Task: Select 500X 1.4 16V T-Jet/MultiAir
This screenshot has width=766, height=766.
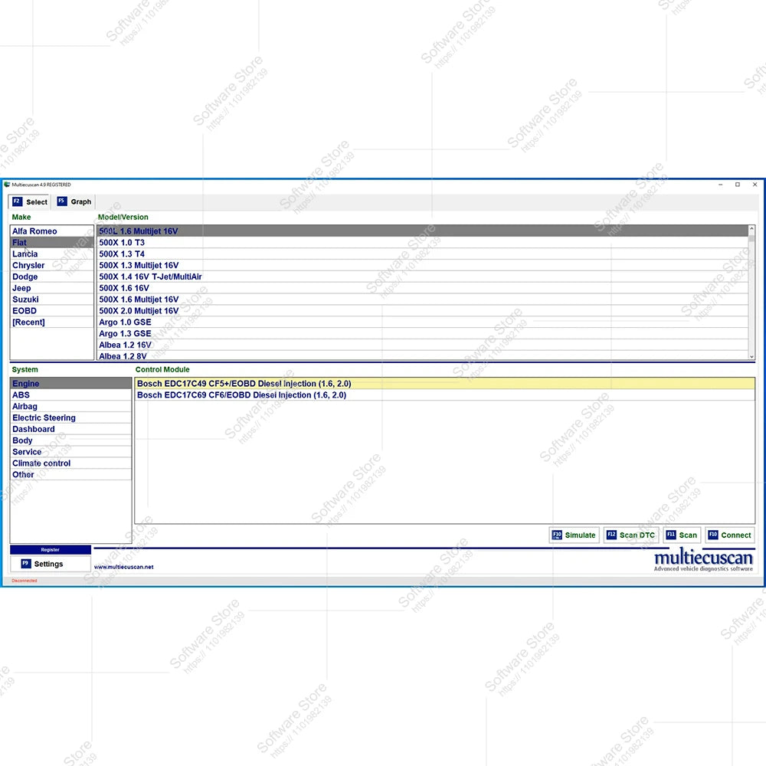Action: (x=423, y=277)
